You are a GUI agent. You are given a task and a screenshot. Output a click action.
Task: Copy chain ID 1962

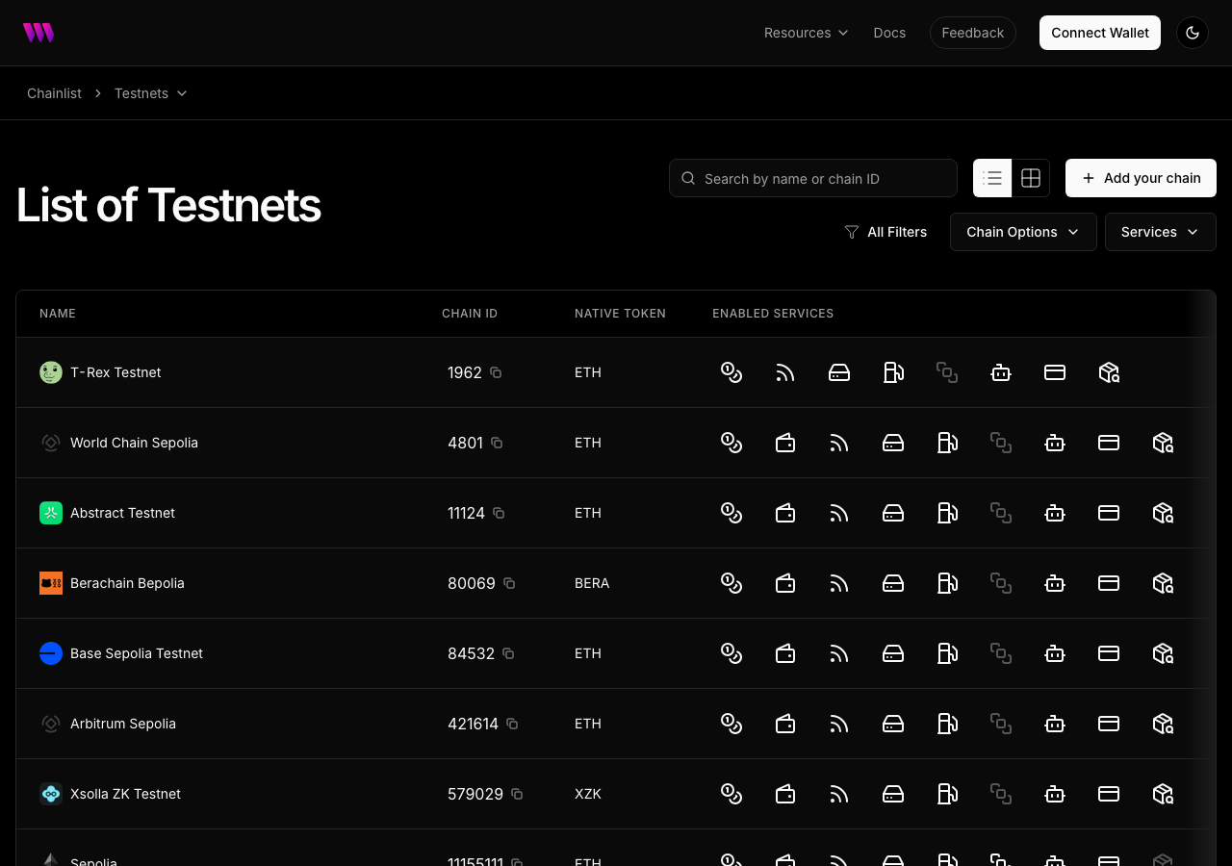pyautogui.click(x=496, y=372)
